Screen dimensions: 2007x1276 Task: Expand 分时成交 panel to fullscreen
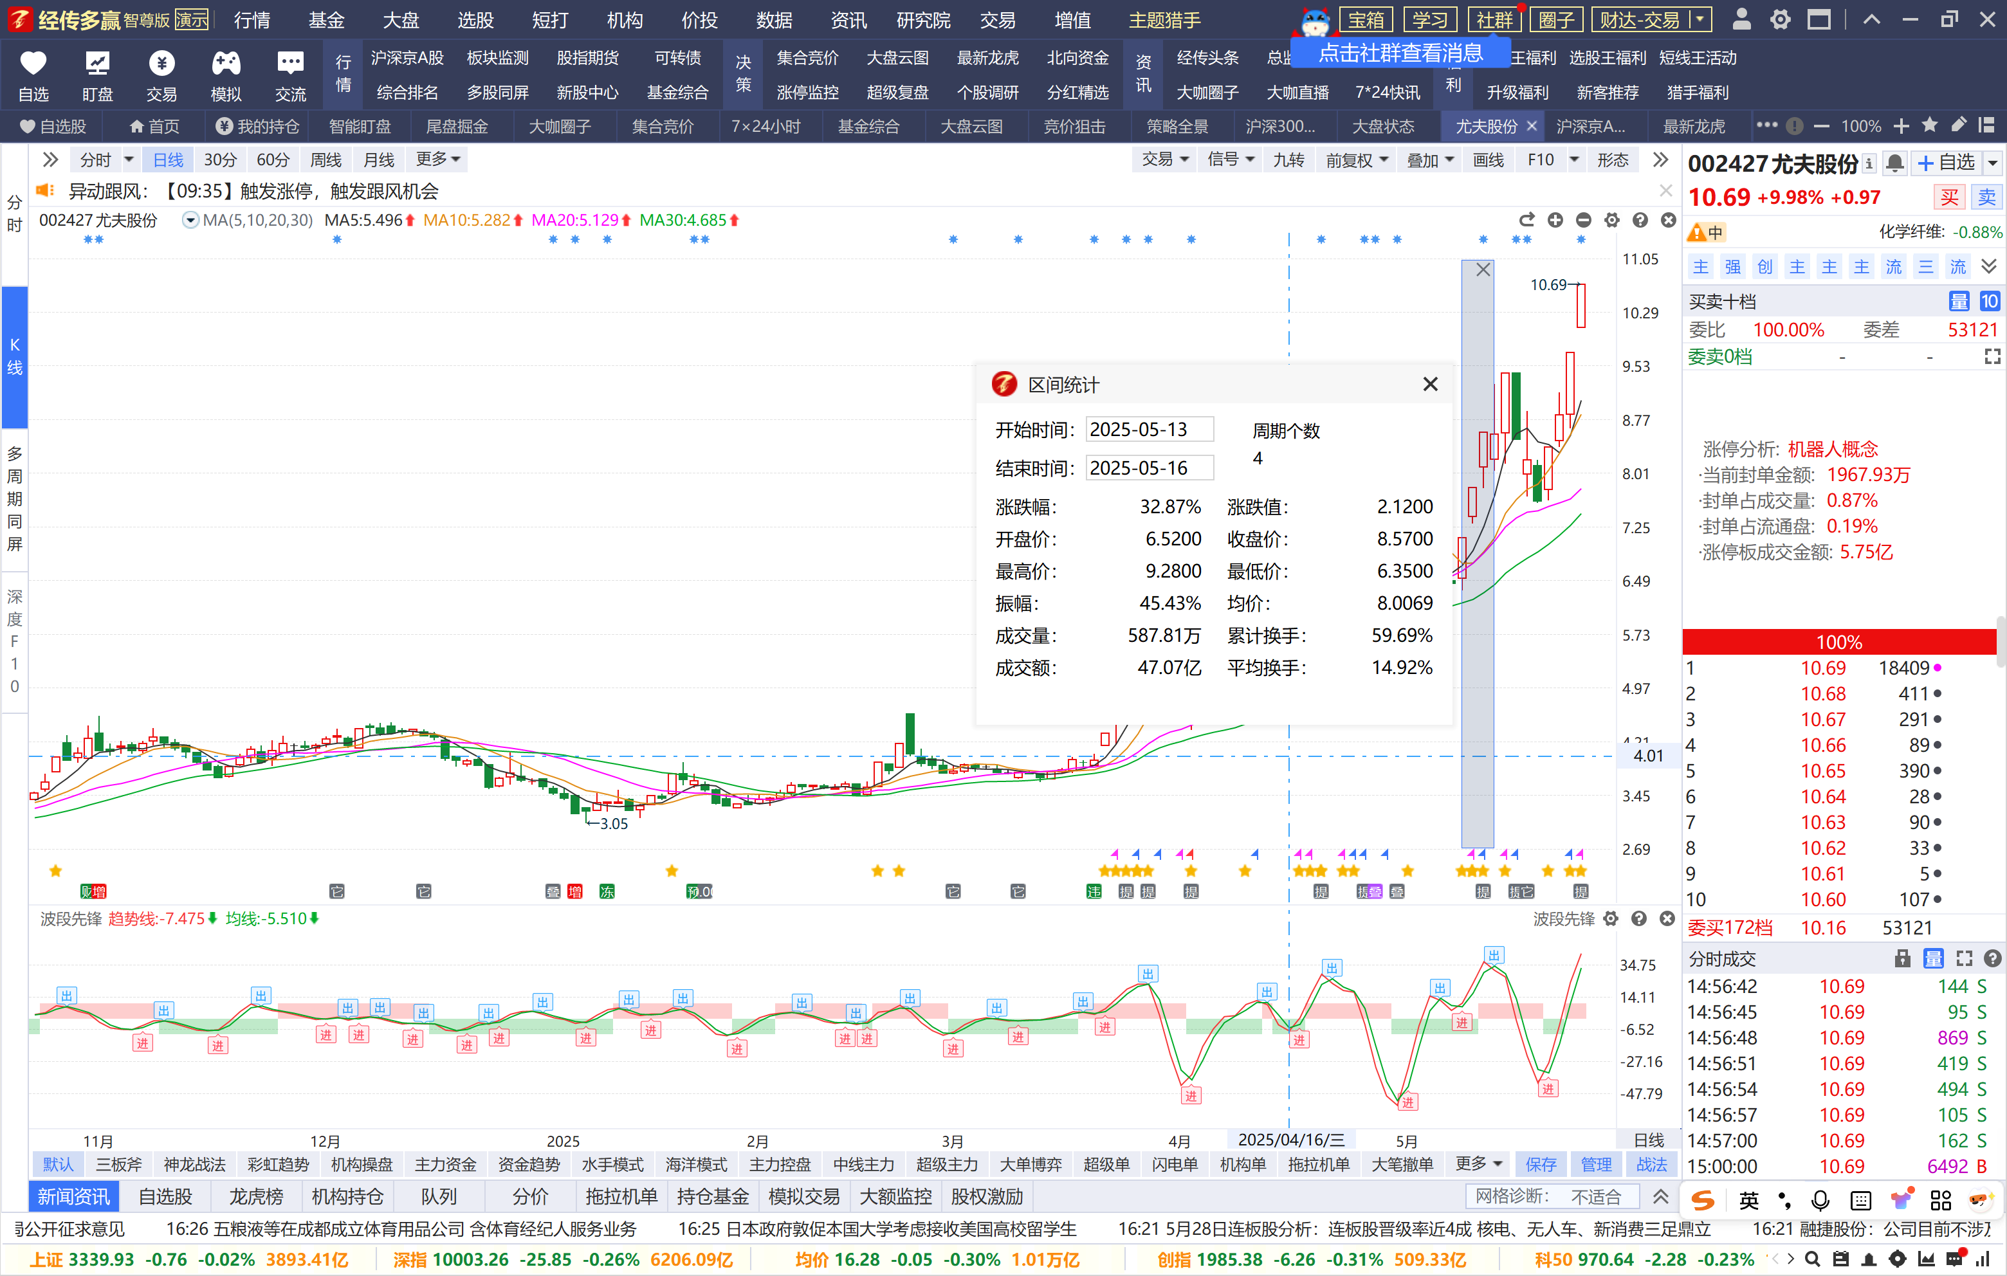[1965, 958]
